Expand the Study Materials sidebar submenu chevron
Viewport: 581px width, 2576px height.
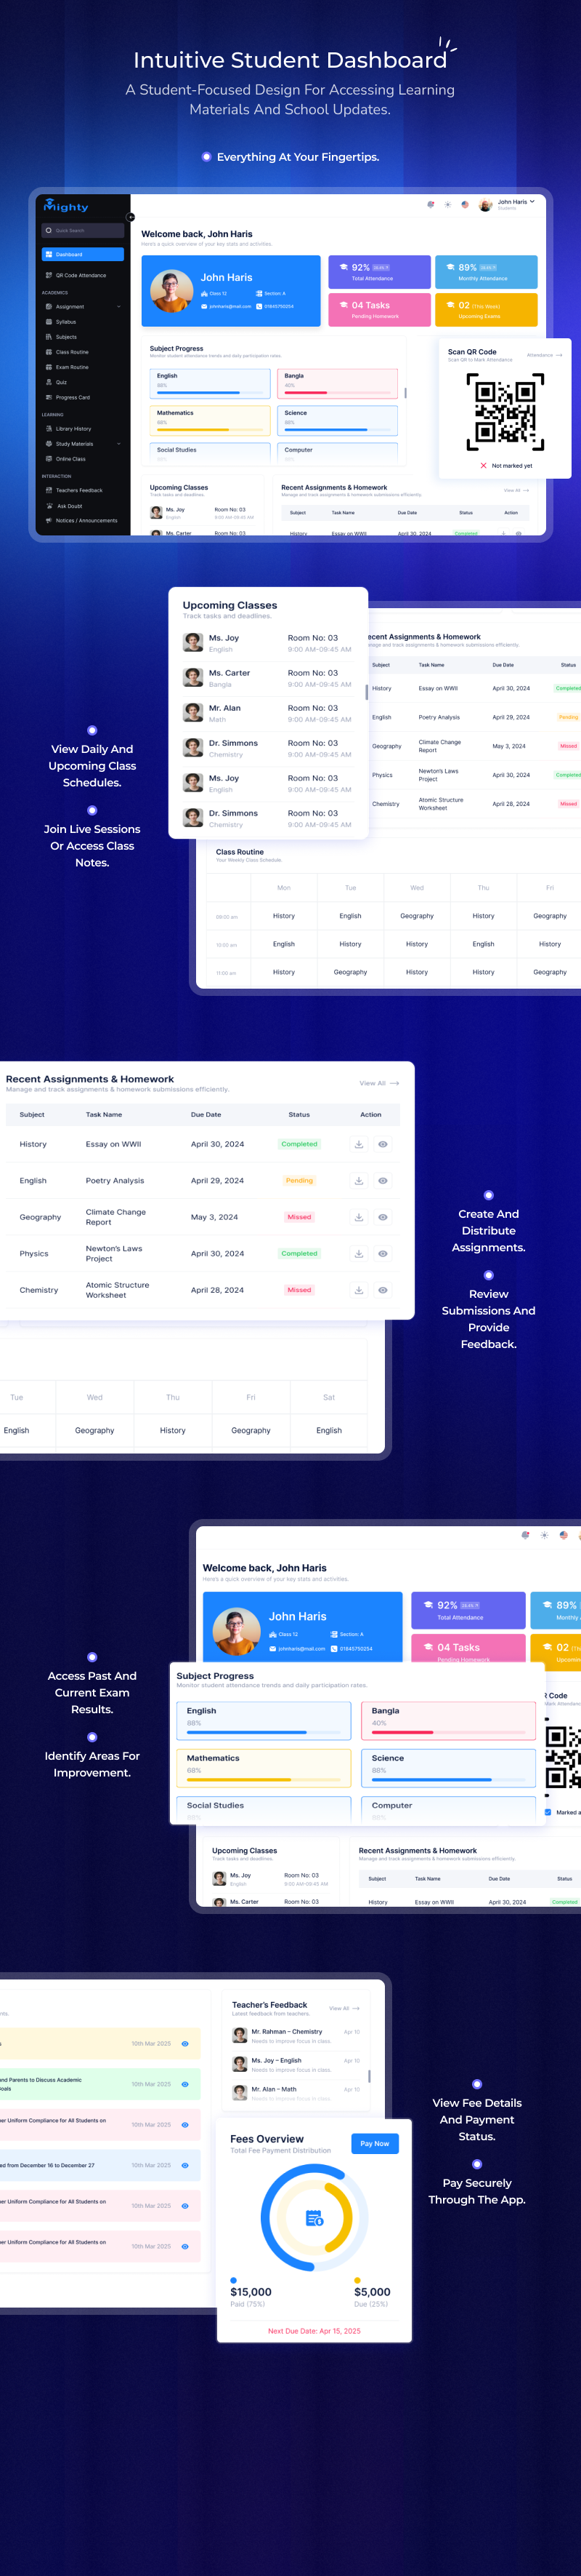119,444
